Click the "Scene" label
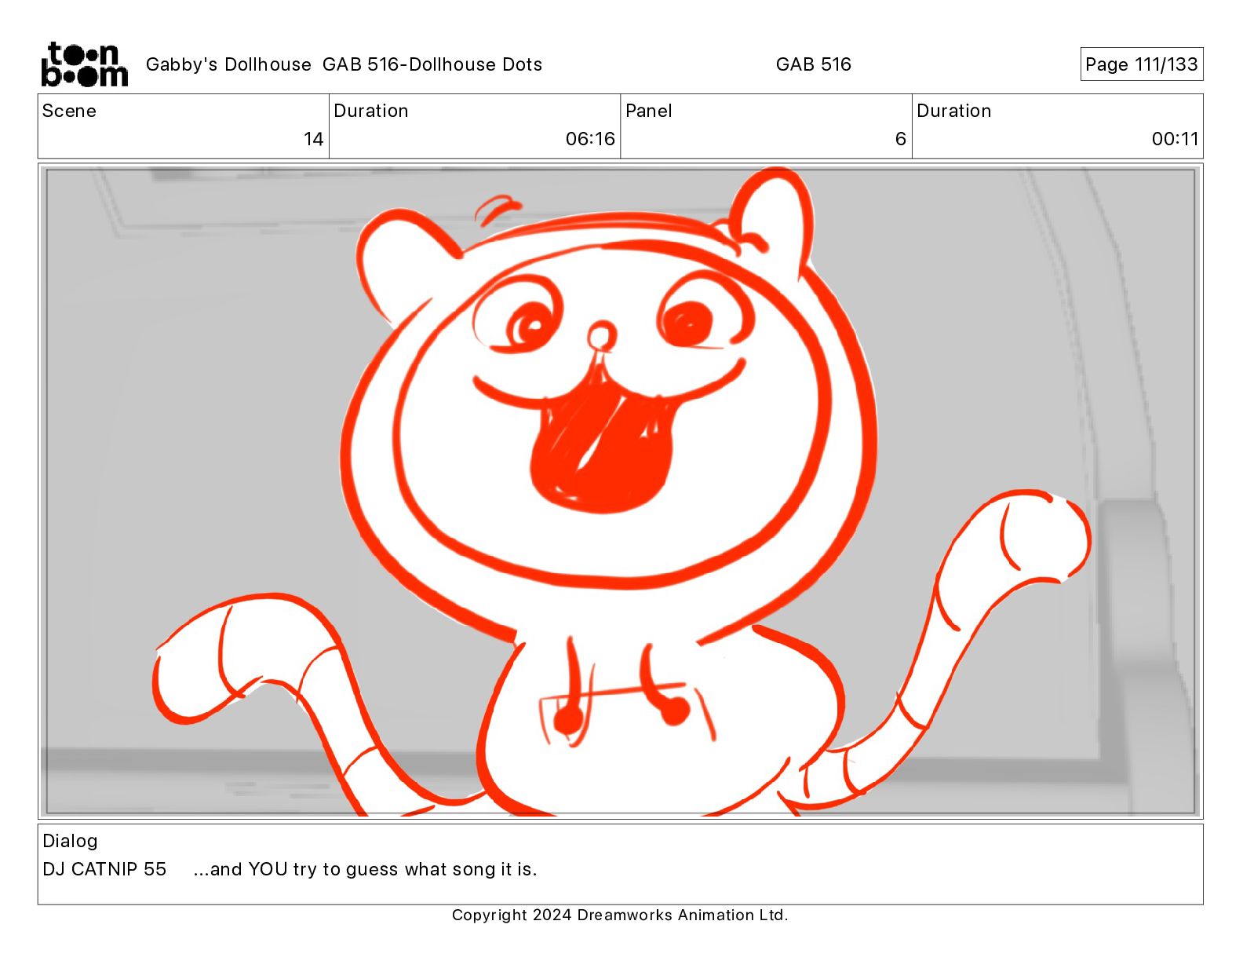 pyautogui.click(x=69, y=111)
